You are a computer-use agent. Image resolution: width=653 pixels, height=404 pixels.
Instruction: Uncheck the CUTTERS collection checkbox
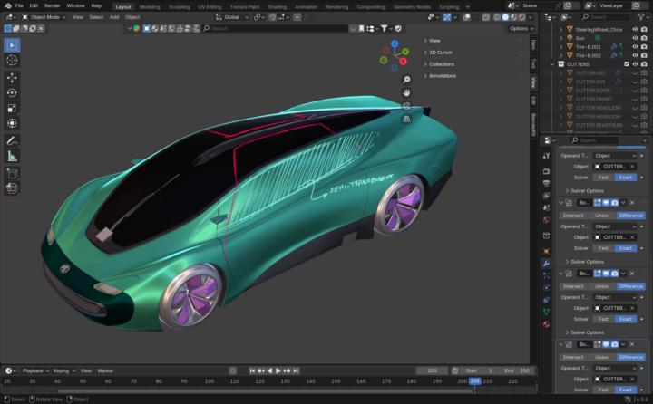click(627, 64)
